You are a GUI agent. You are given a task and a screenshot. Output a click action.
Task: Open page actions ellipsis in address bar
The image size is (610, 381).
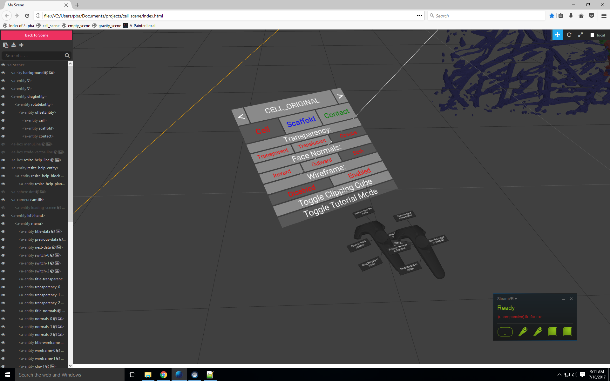coord(419,16)
